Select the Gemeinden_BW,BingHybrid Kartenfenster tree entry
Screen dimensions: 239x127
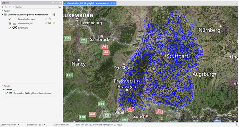(28, 15)
